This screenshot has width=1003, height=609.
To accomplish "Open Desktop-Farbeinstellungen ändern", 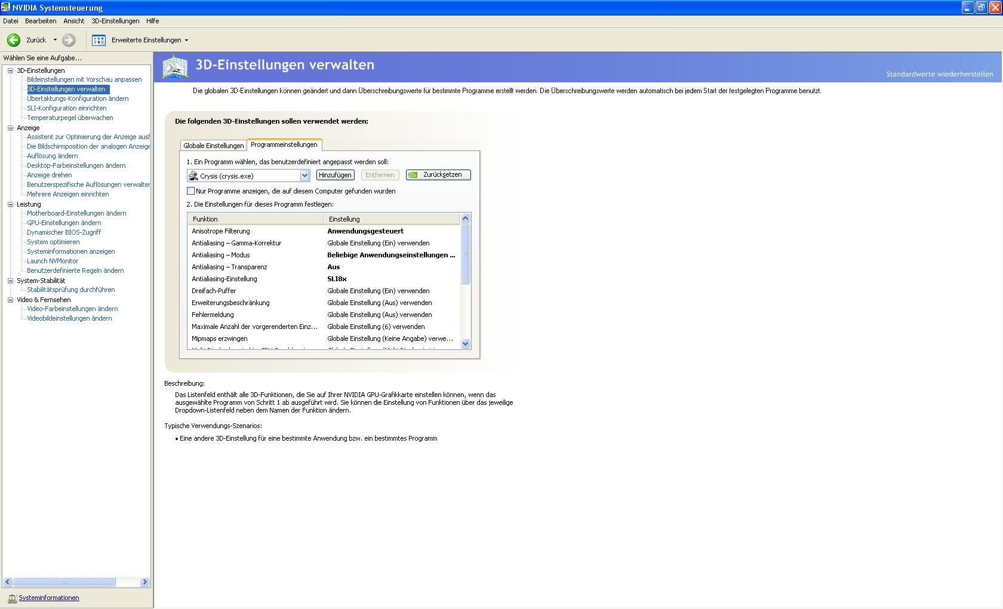I will coord(76,165).
